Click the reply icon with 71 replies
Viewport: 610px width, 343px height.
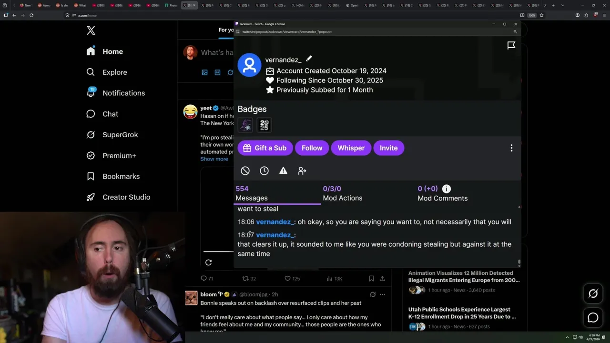coord(207,279)
